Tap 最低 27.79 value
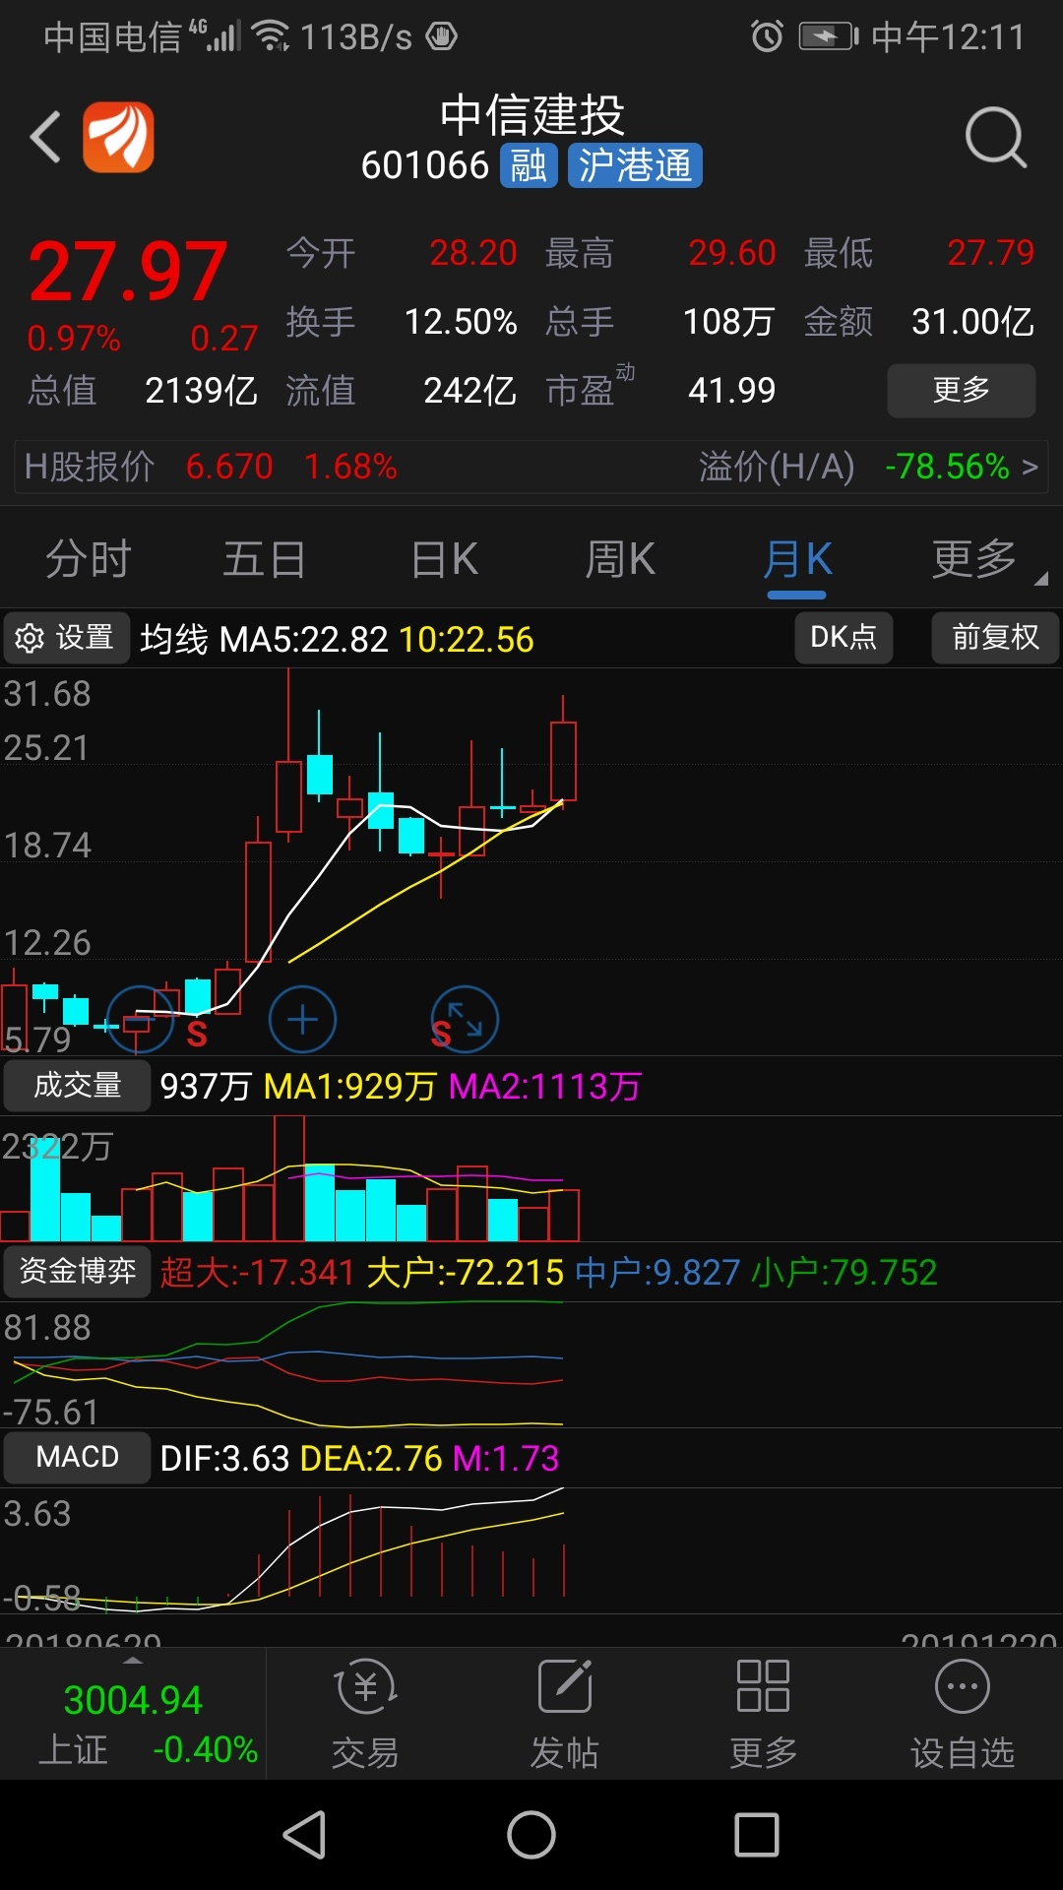 tap(991, 253)
